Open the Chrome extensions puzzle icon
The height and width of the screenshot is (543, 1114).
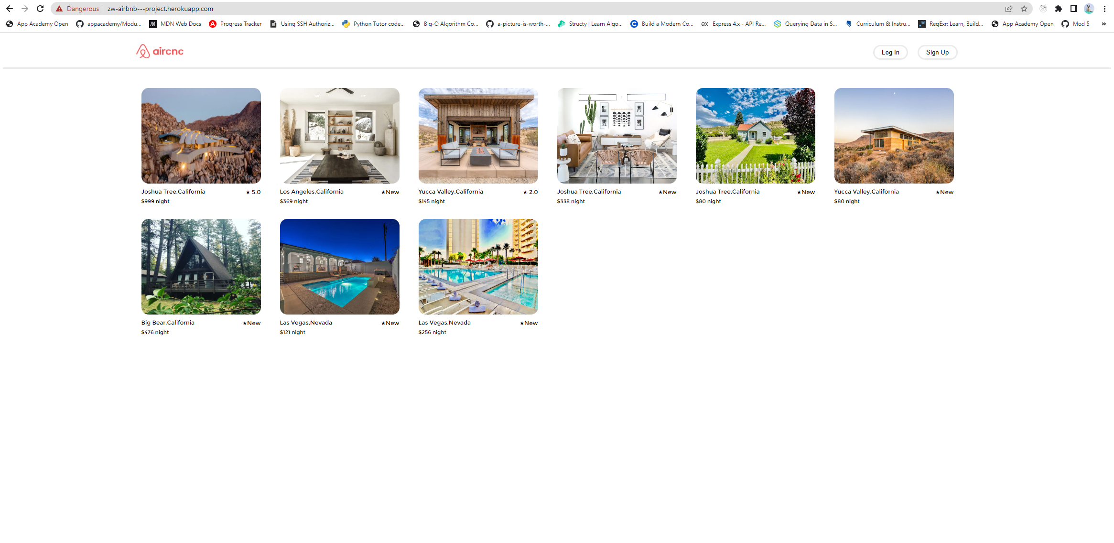1059,9
